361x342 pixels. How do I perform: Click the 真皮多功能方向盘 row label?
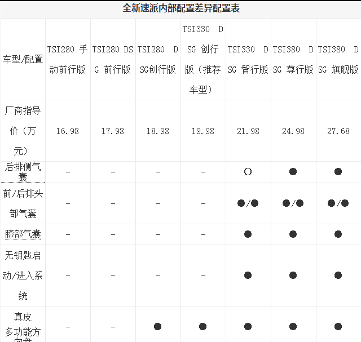(x=23, y=327)
